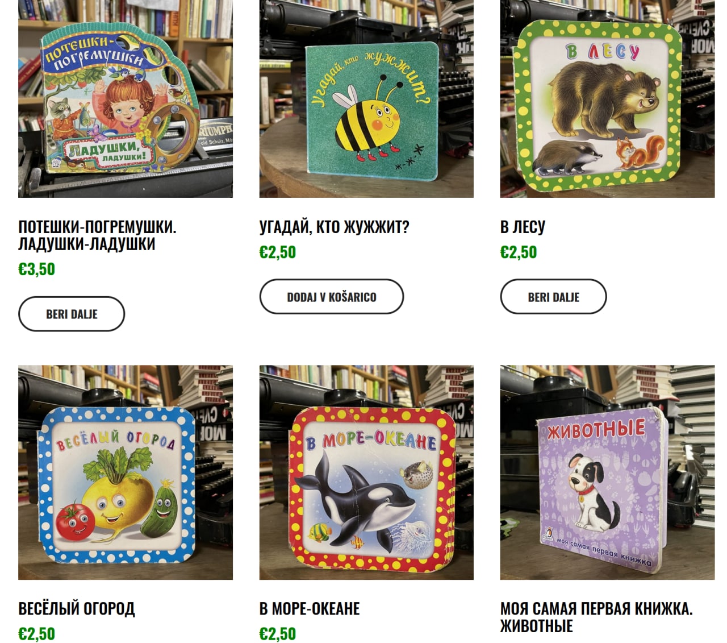Image resolution: width=727 pixels, height=643 pixels.
Task: Open the В море-океане title link
Action: pos(310,608)
